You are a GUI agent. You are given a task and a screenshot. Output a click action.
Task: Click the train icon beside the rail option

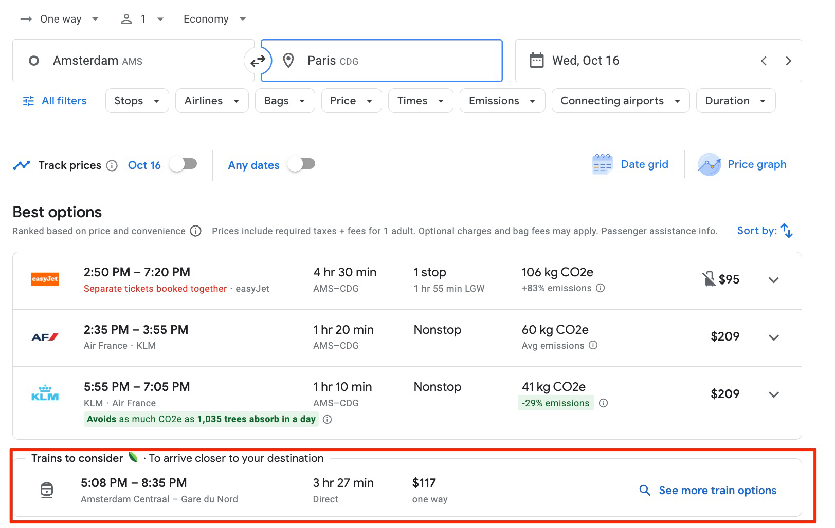[x=46, y=489]
